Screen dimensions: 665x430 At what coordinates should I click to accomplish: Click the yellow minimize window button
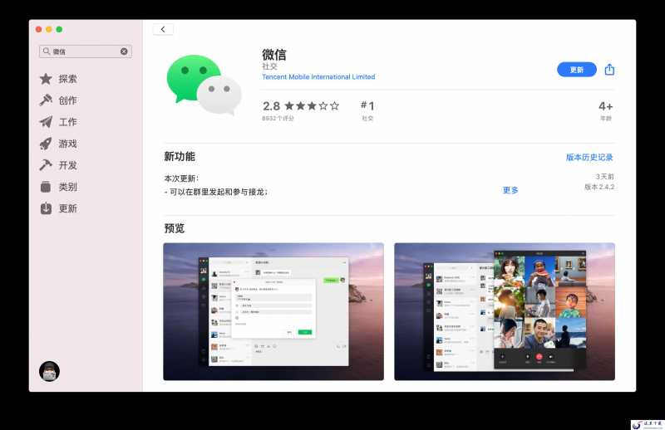[x=49, y=29]
